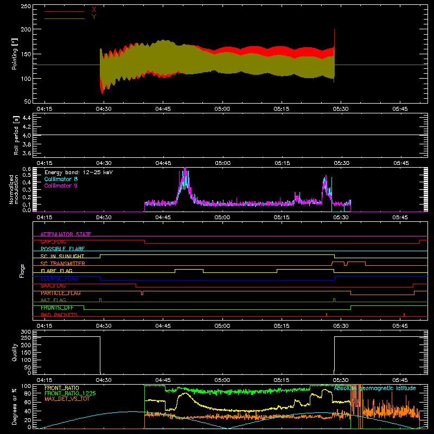Click the 250 tick on Quality axis
434x434 pixels.
pos(26,337)
